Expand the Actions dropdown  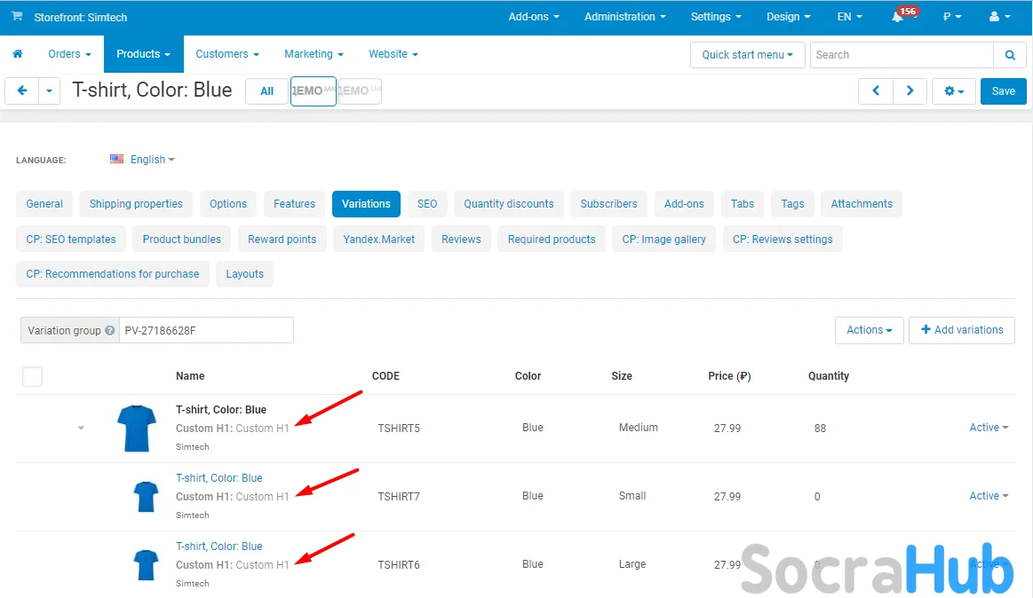pos(869,330)
